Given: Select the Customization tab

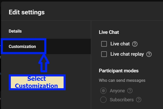Looking at the screenshot, I should click(22, 47).
